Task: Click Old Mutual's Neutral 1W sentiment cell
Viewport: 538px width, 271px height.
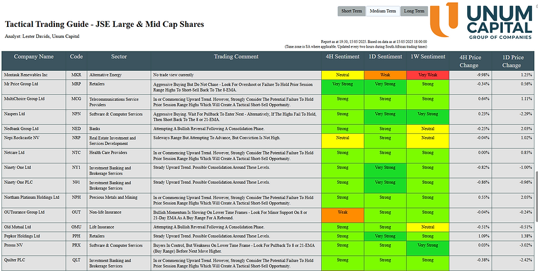Action: [428, 227]
